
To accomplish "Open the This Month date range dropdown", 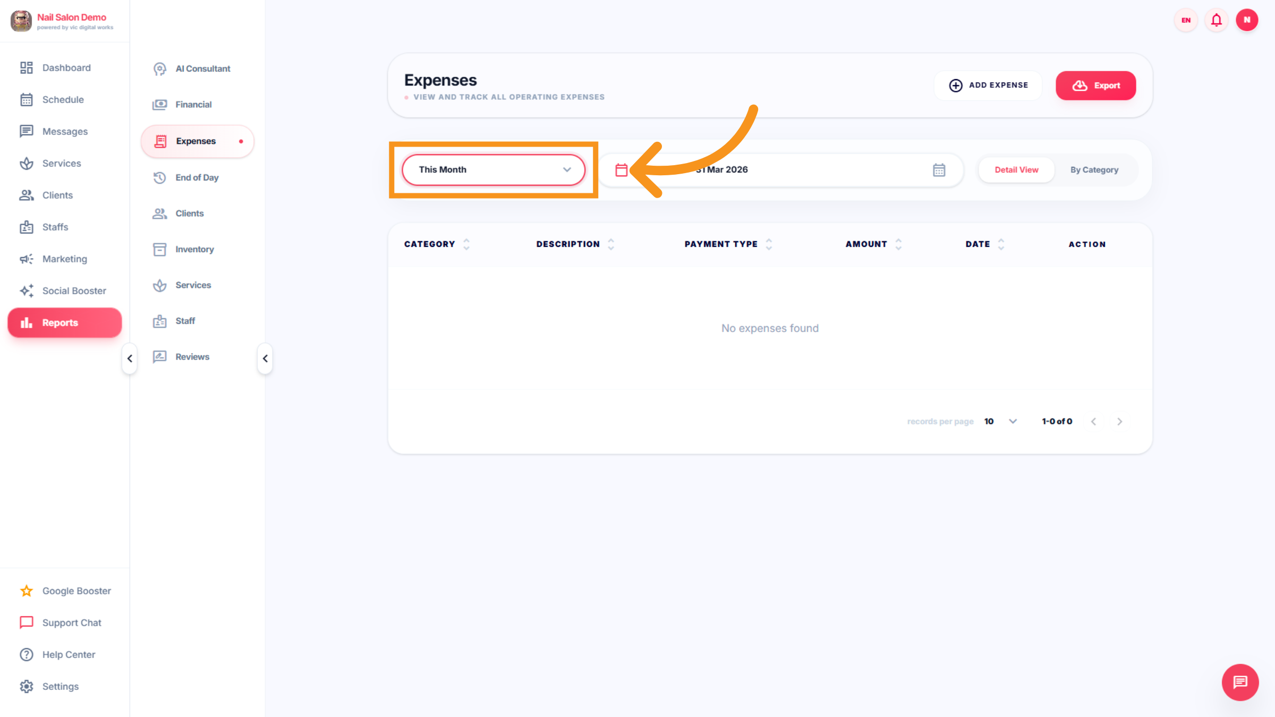I will (x=492, y=169).
